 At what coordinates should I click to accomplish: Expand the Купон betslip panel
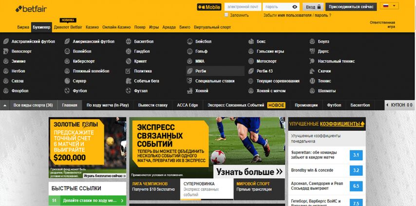(x=399, y=105)
